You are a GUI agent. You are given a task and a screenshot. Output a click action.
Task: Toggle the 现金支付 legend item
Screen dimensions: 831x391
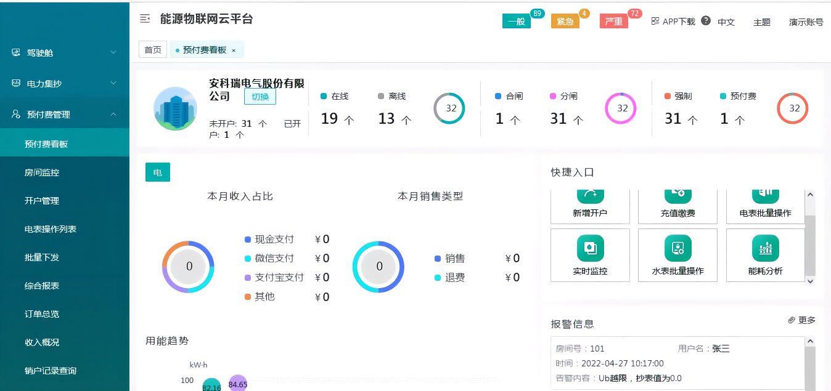pyautogui.click(x=269, y=240)
